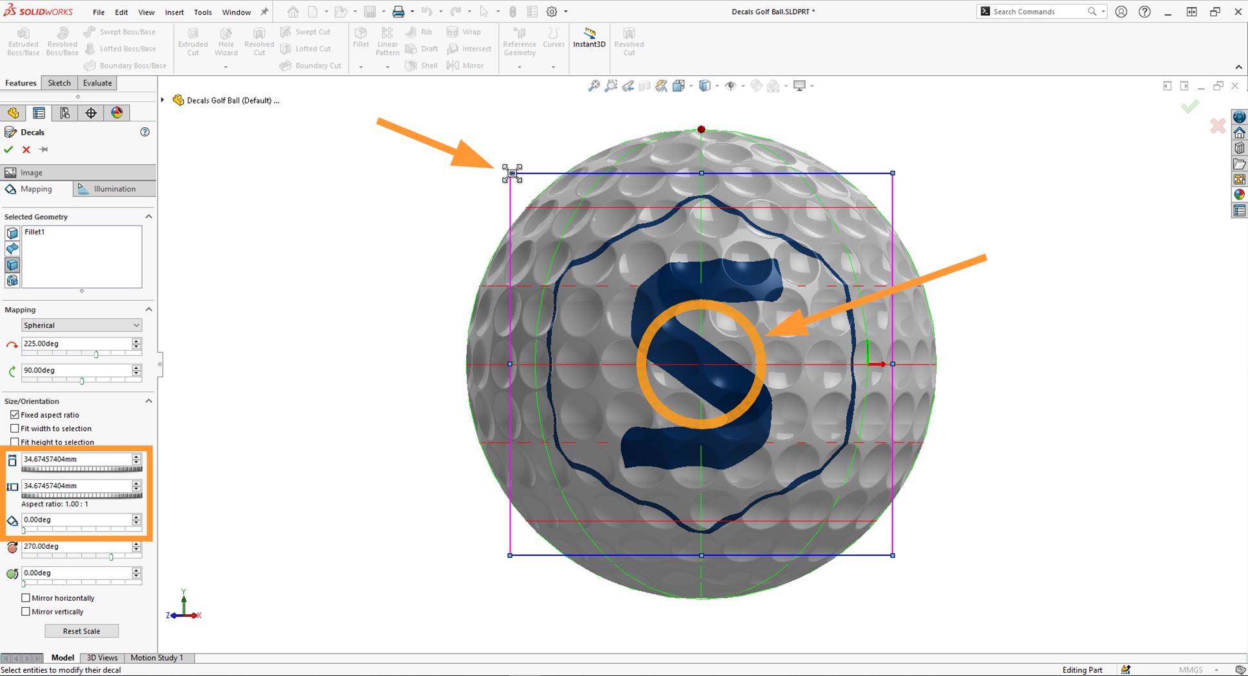Uncheck the Fixed aspect ratio checkbox

(15, 414)
